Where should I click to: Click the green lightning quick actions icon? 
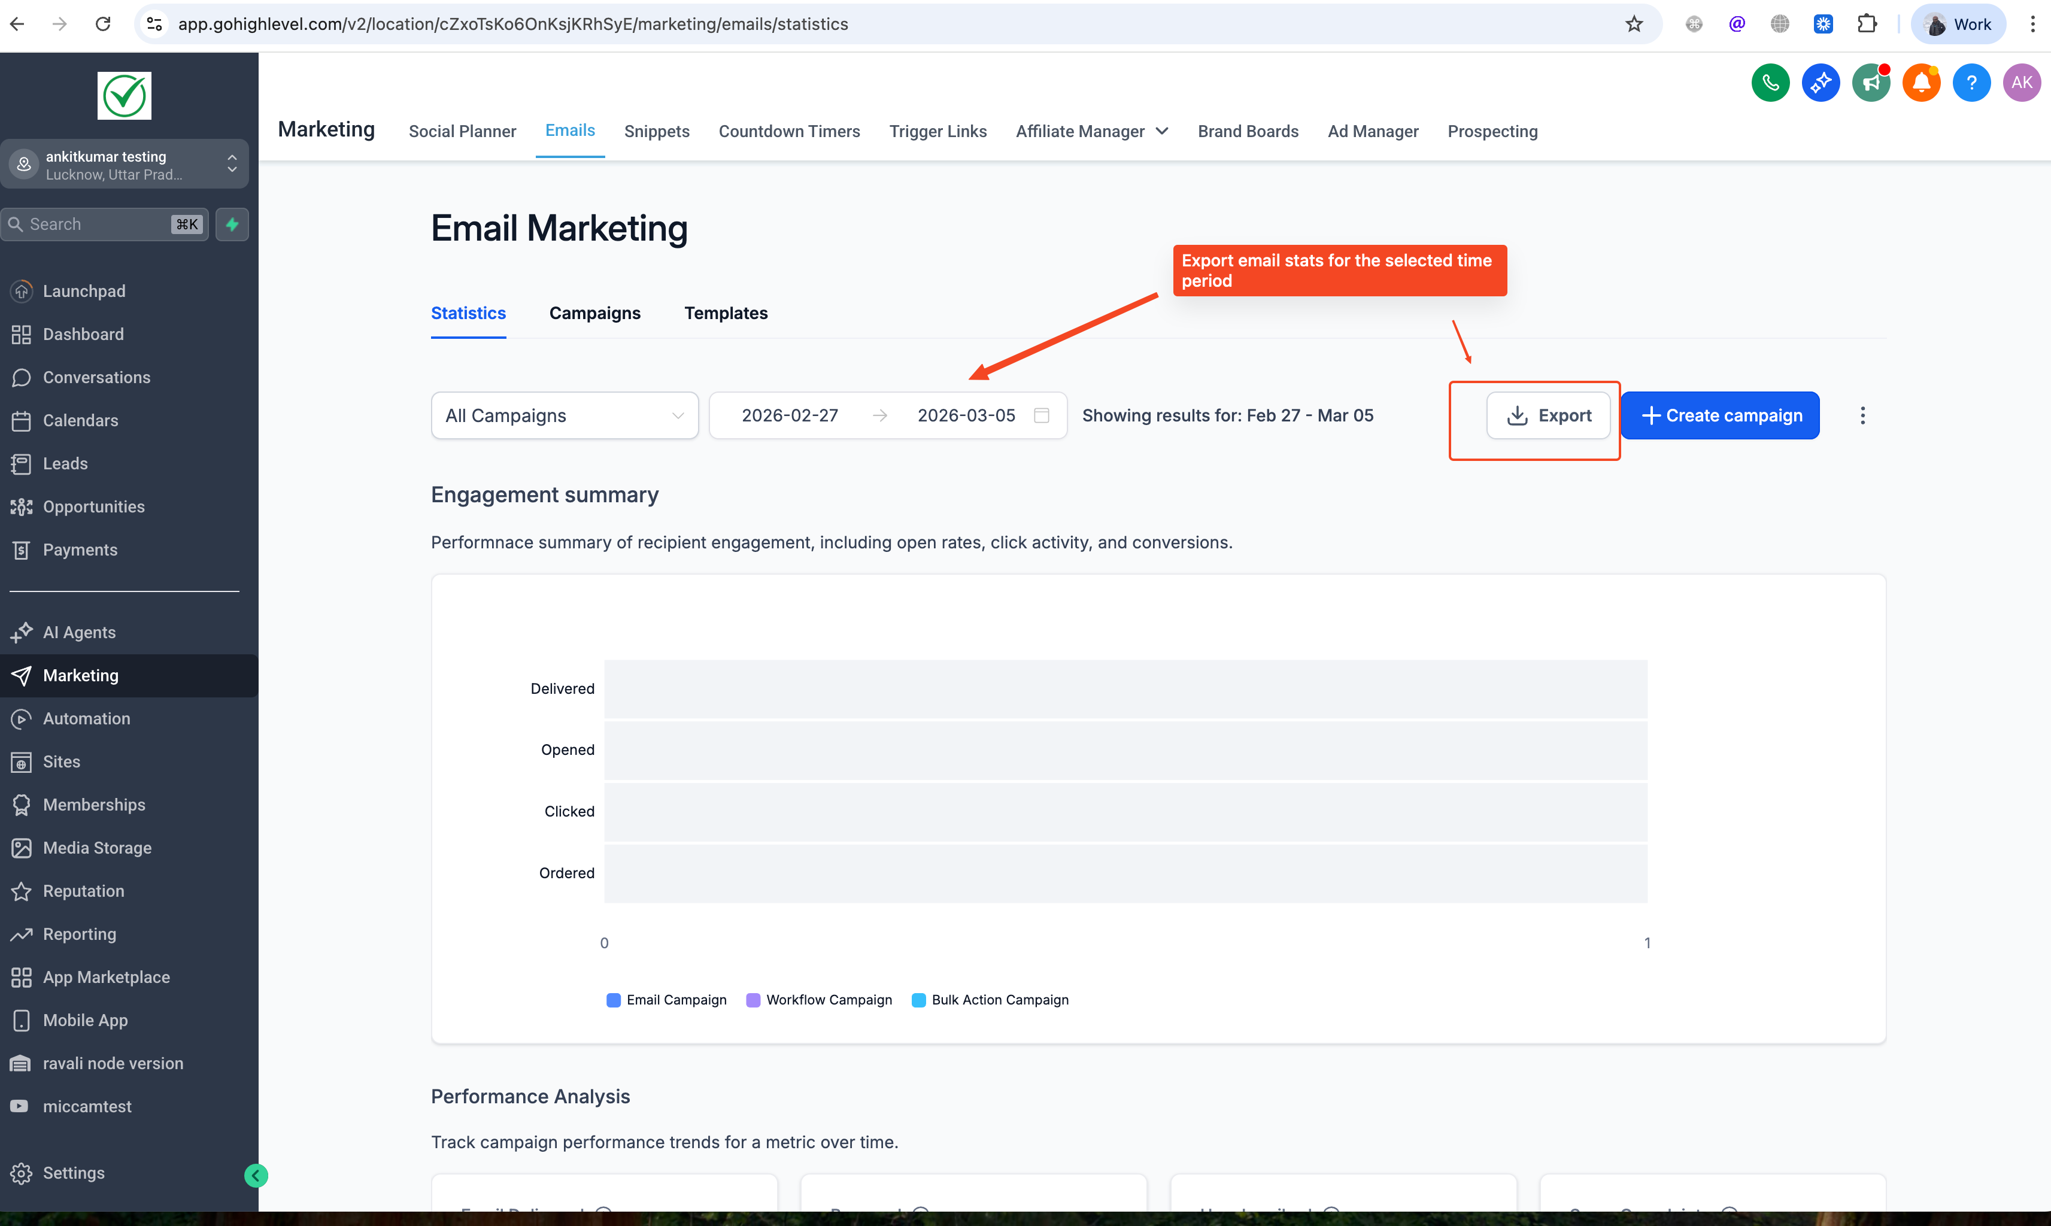click(x=232, y=224)
